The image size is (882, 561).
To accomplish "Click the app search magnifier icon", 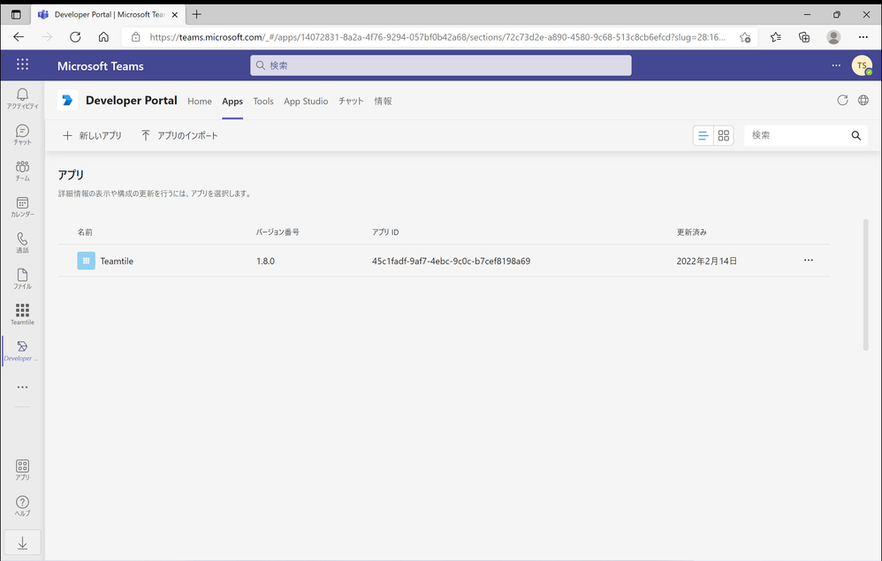I will pyautogui.click(x=856, y=135).
